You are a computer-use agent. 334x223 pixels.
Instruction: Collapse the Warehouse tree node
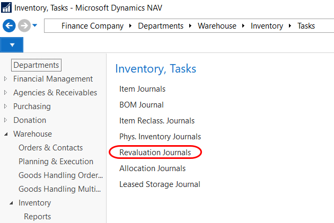coord(6,134)
